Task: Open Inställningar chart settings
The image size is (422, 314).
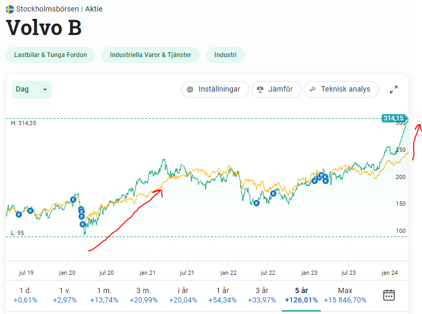Action: (x=215, y=89)
